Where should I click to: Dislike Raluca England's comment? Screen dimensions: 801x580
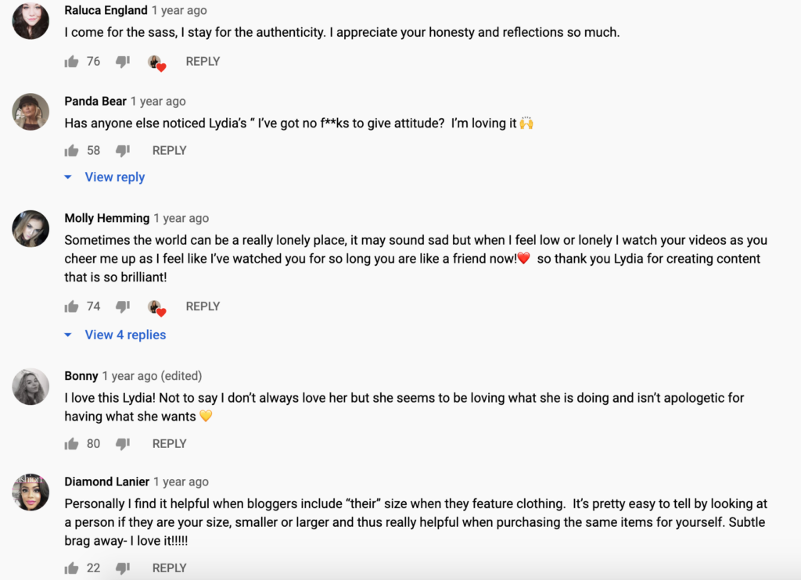123,62
